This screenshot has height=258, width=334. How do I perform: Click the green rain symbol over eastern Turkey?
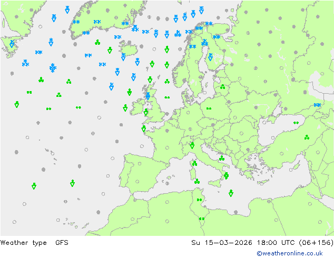[307, 137]
